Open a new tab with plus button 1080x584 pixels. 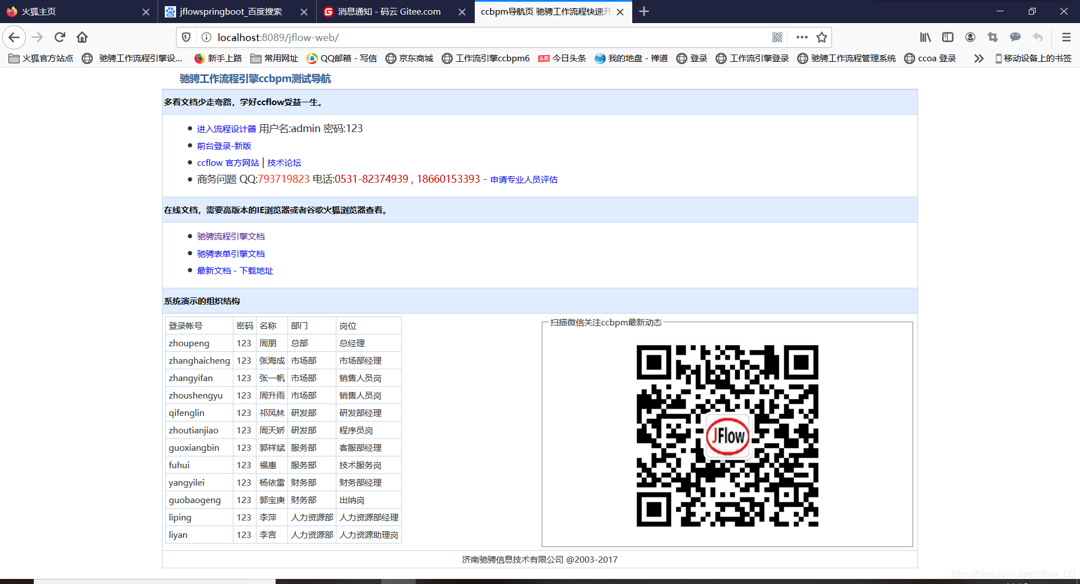(644, 12)
